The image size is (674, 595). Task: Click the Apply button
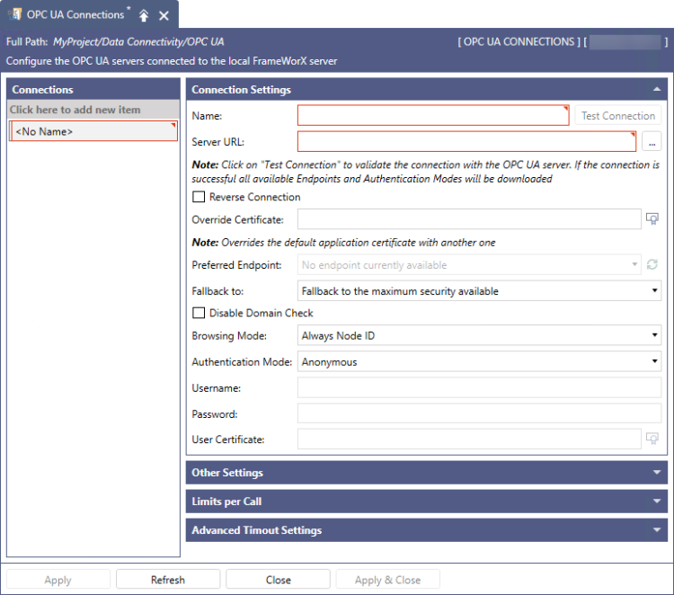tap(58, 580)
